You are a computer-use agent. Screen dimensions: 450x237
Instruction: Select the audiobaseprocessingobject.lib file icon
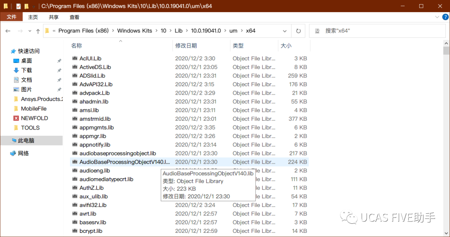[x=75, y=153]
